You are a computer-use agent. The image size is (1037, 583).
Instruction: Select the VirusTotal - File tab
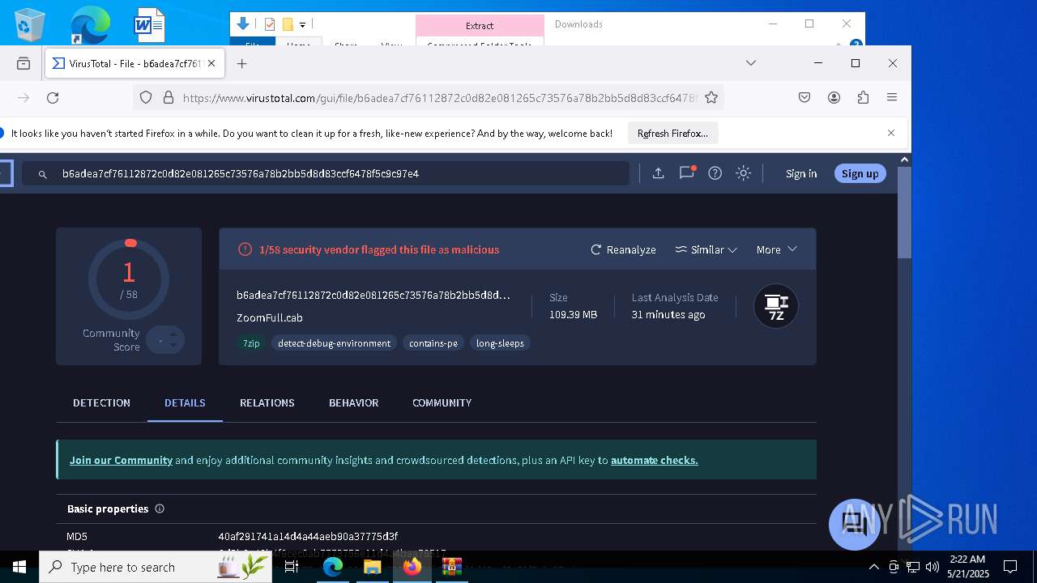tap(134, 63)
